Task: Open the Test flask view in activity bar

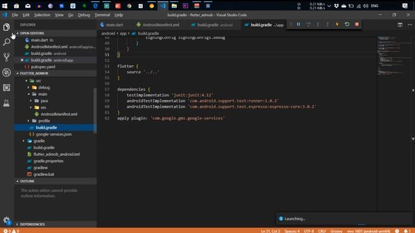Action: pyautogui.click(x=6, y=103)
